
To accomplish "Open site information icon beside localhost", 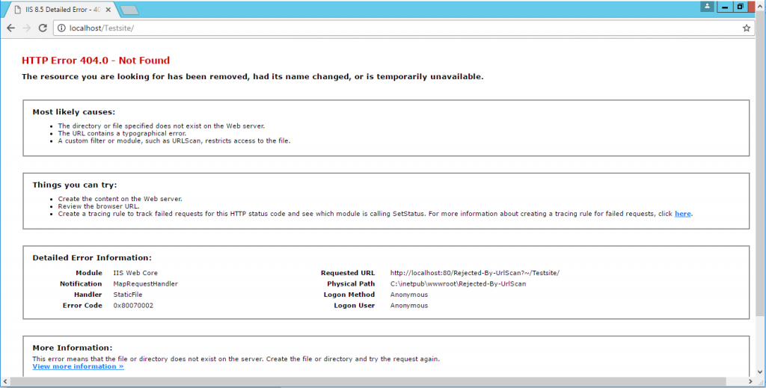I will 61,28.
